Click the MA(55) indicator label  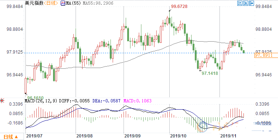[x=73, y=3]
